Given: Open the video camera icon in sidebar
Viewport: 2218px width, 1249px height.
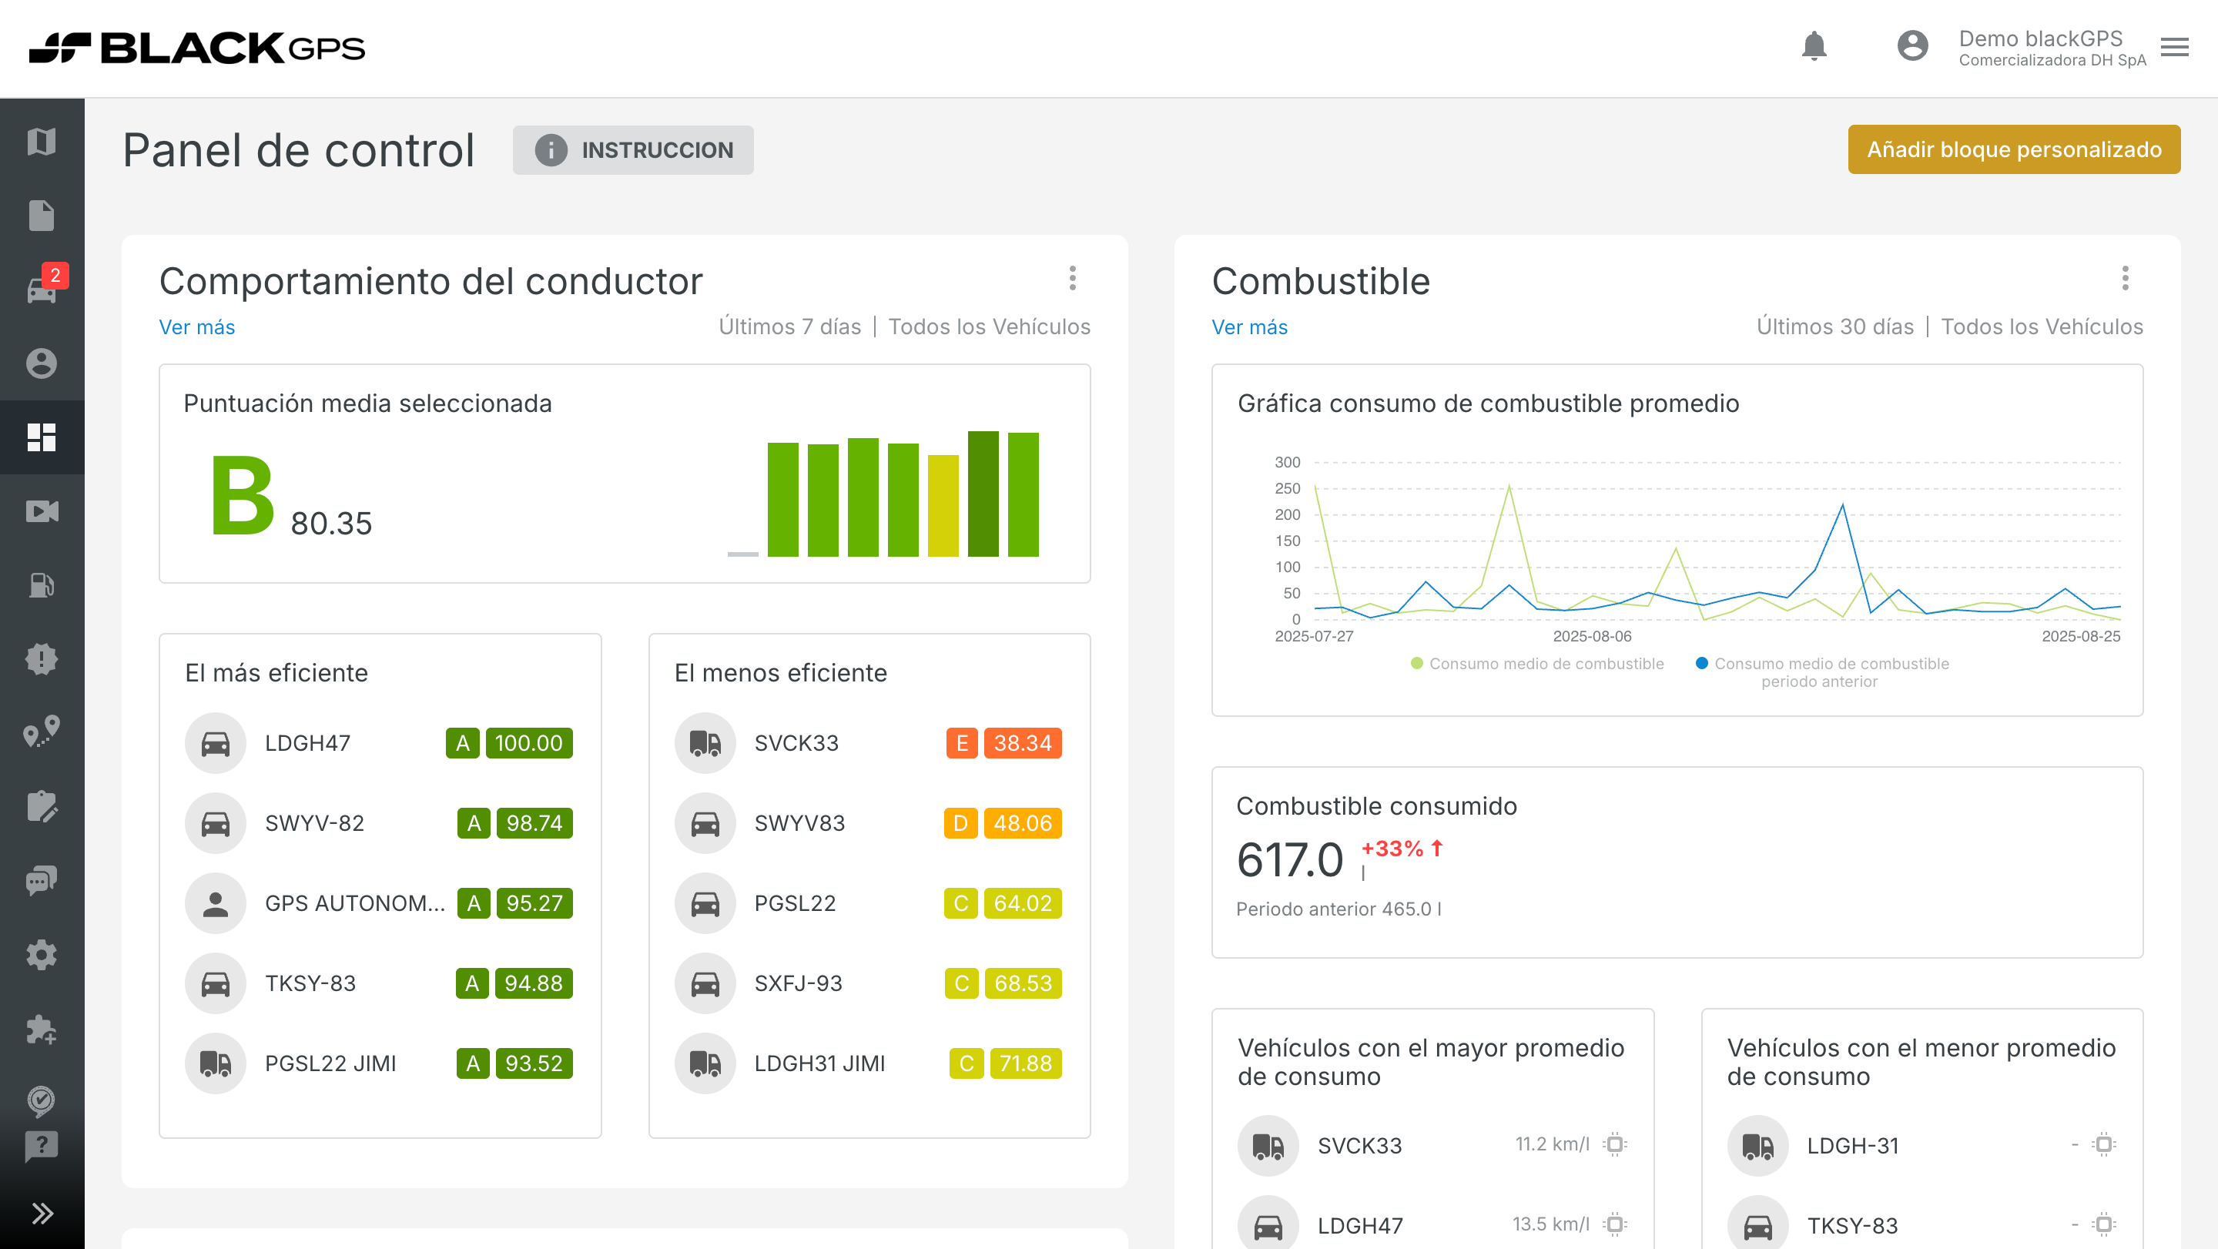Looking at the screenshot, I should (x=42, y=511).
